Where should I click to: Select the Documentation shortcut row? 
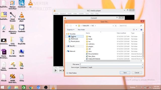114,54
